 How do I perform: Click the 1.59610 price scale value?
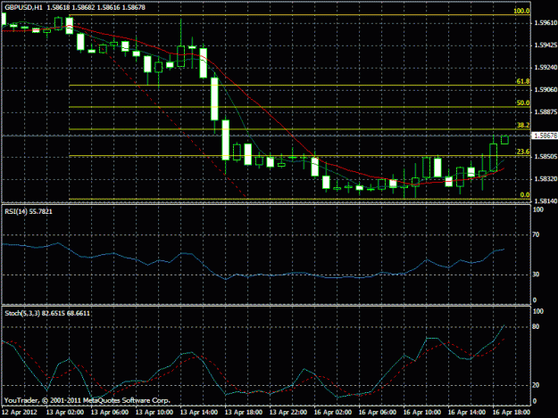pos(546,23)
